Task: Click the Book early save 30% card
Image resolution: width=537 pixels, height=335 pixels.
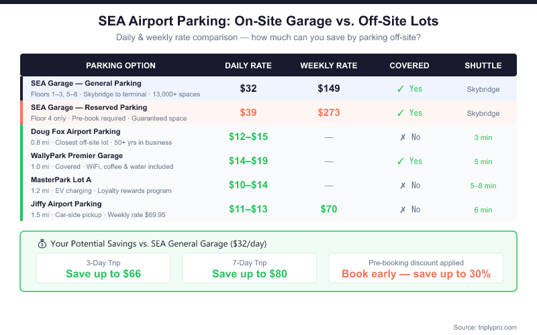Action: click(416, 268)
